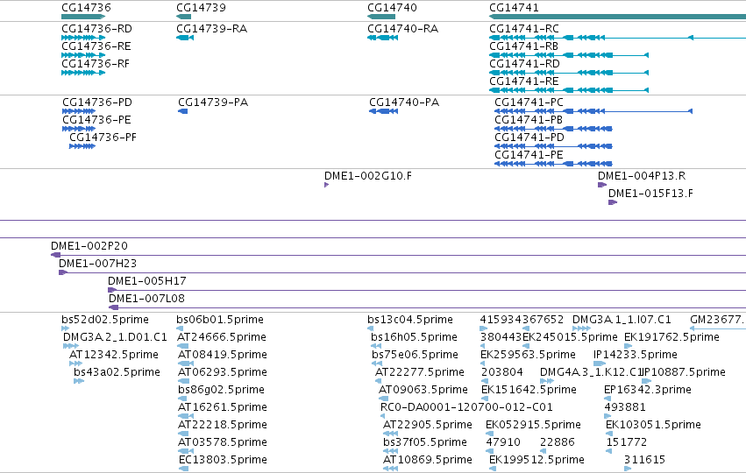This screenshot has width=746, height=473.
Task: Select the AT10869.5prime EST label
Action: (x=428, y=460)
